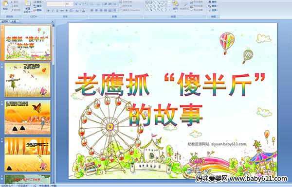Click the New Slide icon
292x187 pixels.
pos(28,6)
